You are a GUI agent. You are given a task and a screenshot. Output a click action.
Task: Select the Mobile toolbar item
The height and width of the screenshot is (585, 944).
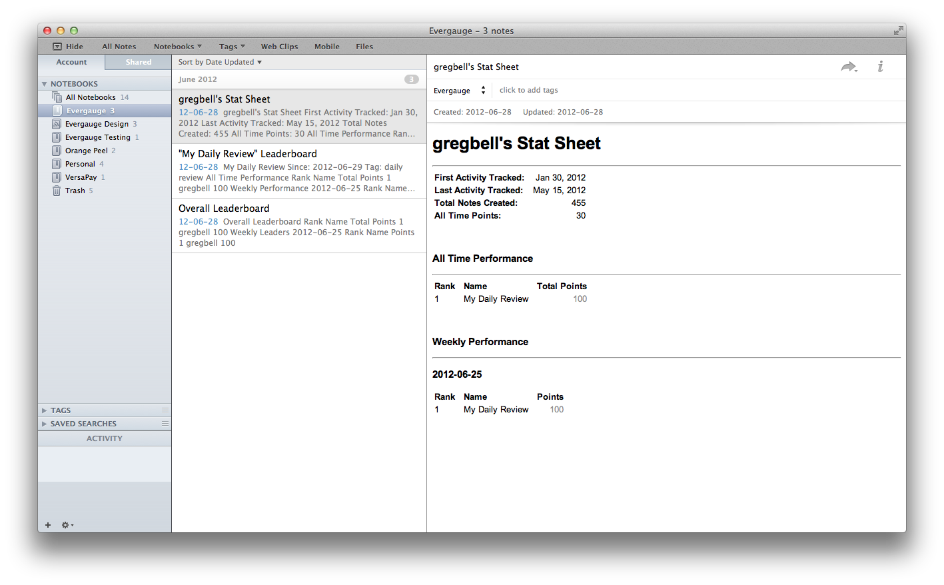pos(327,47)
